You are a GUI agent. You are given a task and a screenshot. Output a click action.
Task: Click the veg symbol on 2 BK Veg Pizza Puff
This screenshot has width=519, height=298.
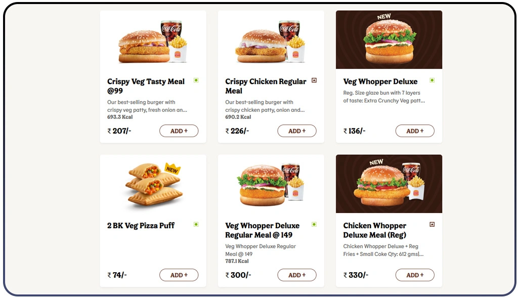(196, 224)
